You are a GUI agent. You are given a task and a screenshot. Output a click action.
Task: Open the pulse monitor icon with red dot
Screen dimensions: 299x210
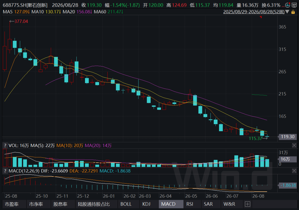(x=288, y=5)
